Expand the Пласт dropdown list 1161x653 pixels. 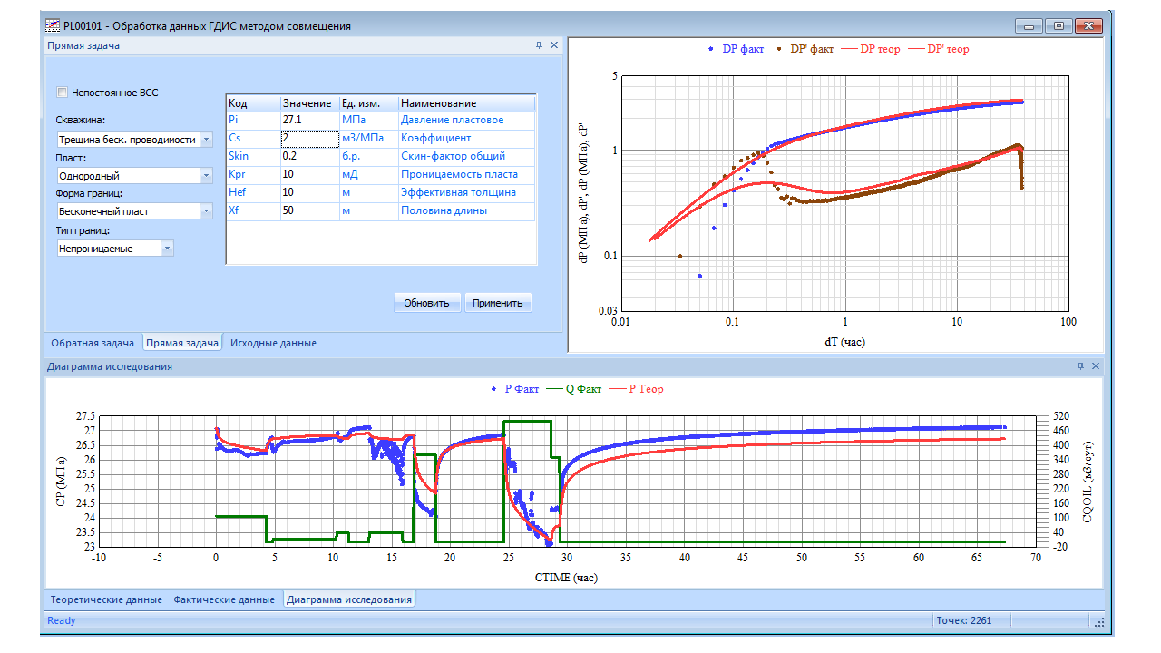coord(206,176)
